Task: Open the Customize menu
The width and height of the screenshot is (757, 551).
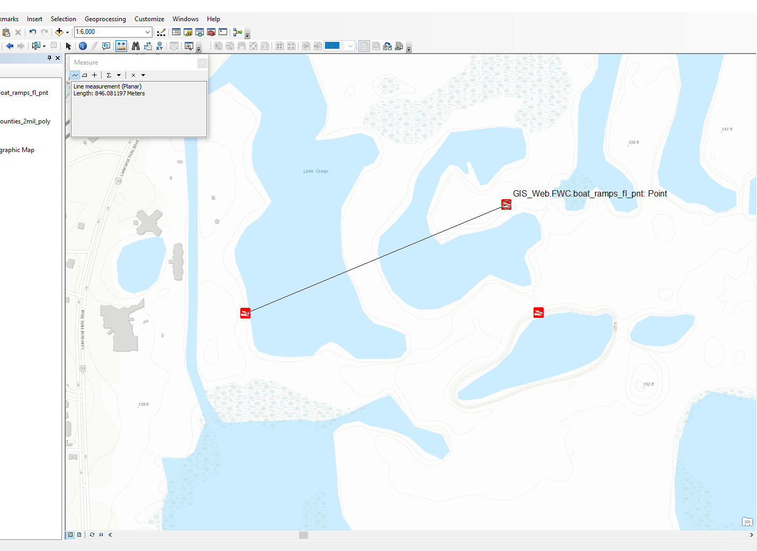Action: pyautogui.click(x=149, y=19)
